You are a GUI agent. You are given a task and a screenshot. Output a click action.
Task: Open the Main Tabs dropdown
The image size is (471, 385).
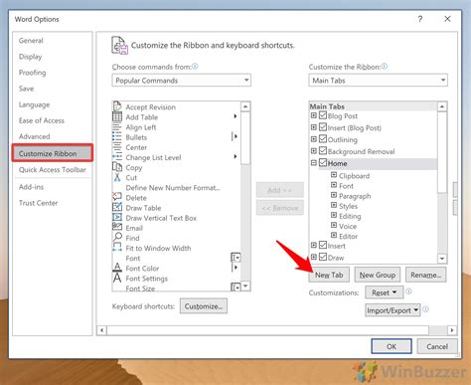click(378, 81)
